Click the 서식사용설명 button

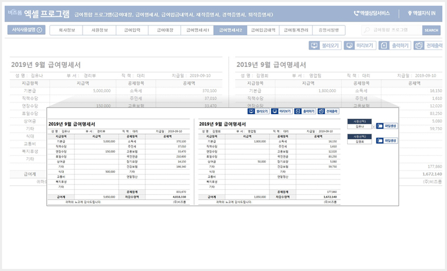26,30
